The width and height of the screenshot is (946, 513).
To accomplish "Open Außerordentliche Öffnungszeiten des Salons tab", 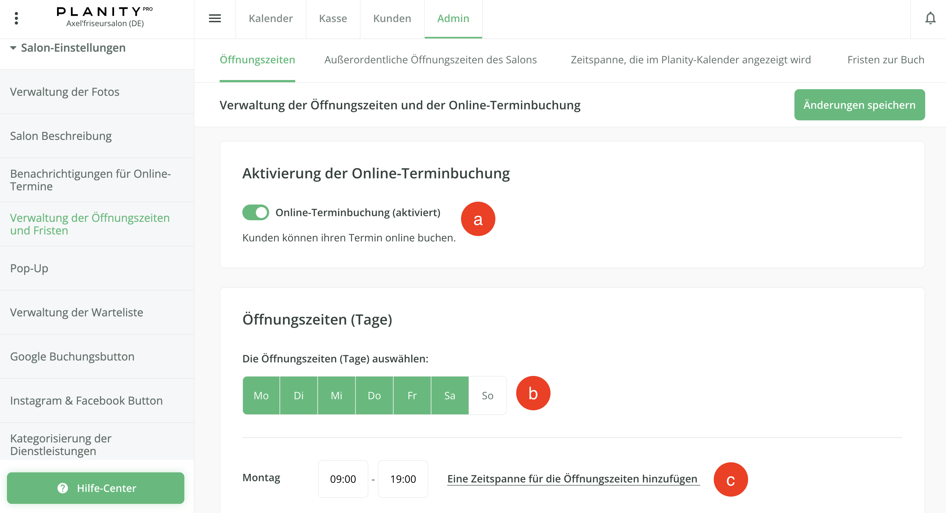I will click(430, 60).
